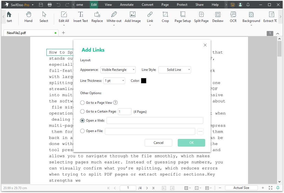The height and width of the screenshot is (193, 284).
Task: Select the Split Page tool
Action: tap(201, 17)
